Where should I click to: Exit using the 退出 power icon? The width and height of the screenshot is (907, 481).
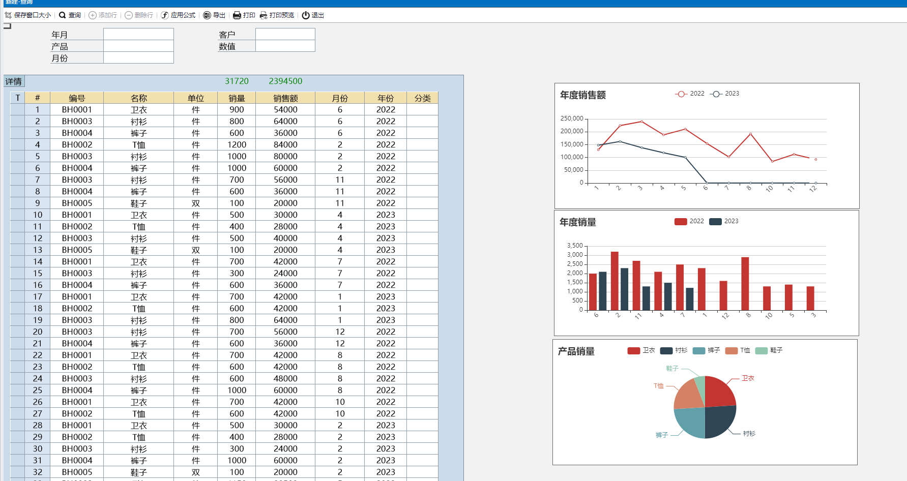(x=306, y=15)
